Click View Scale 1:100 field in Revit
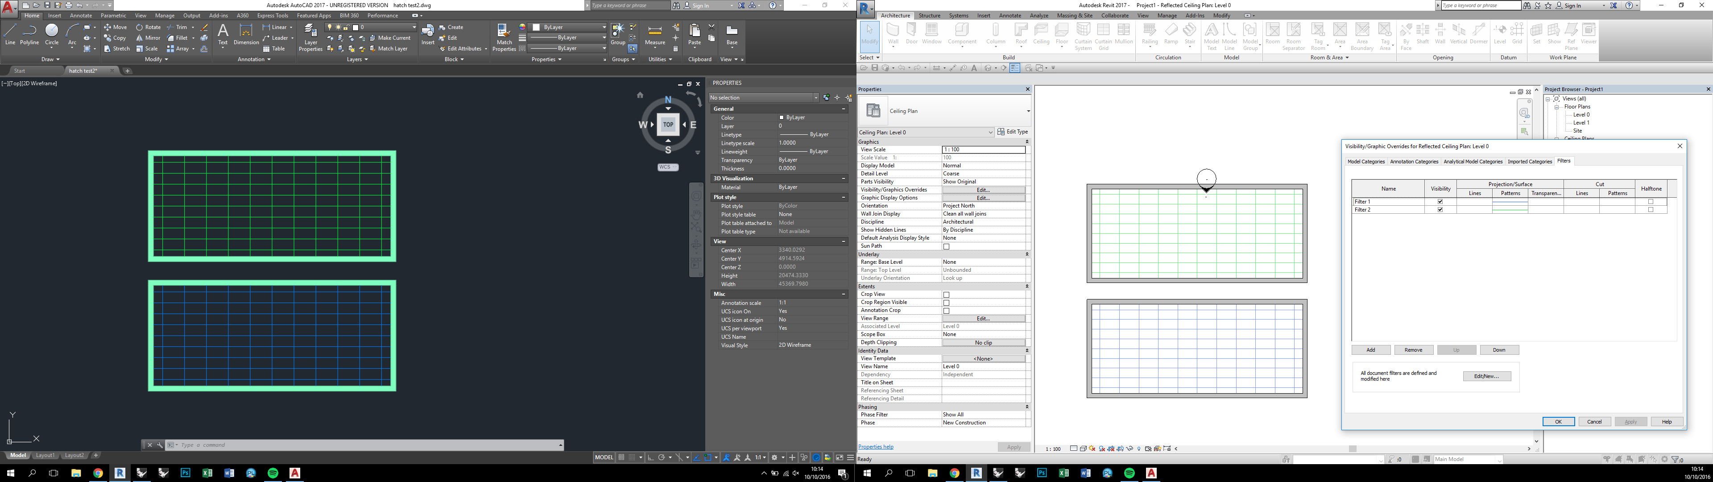The height and width of the screenshot is (482, 1713). 984,150
